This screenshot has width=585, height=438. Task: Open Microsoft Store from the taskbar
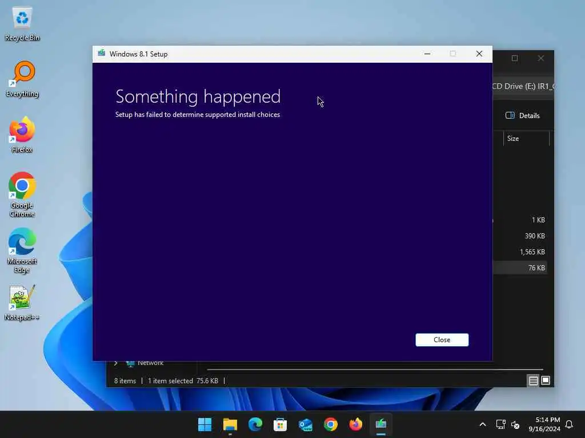pos(280,424)
